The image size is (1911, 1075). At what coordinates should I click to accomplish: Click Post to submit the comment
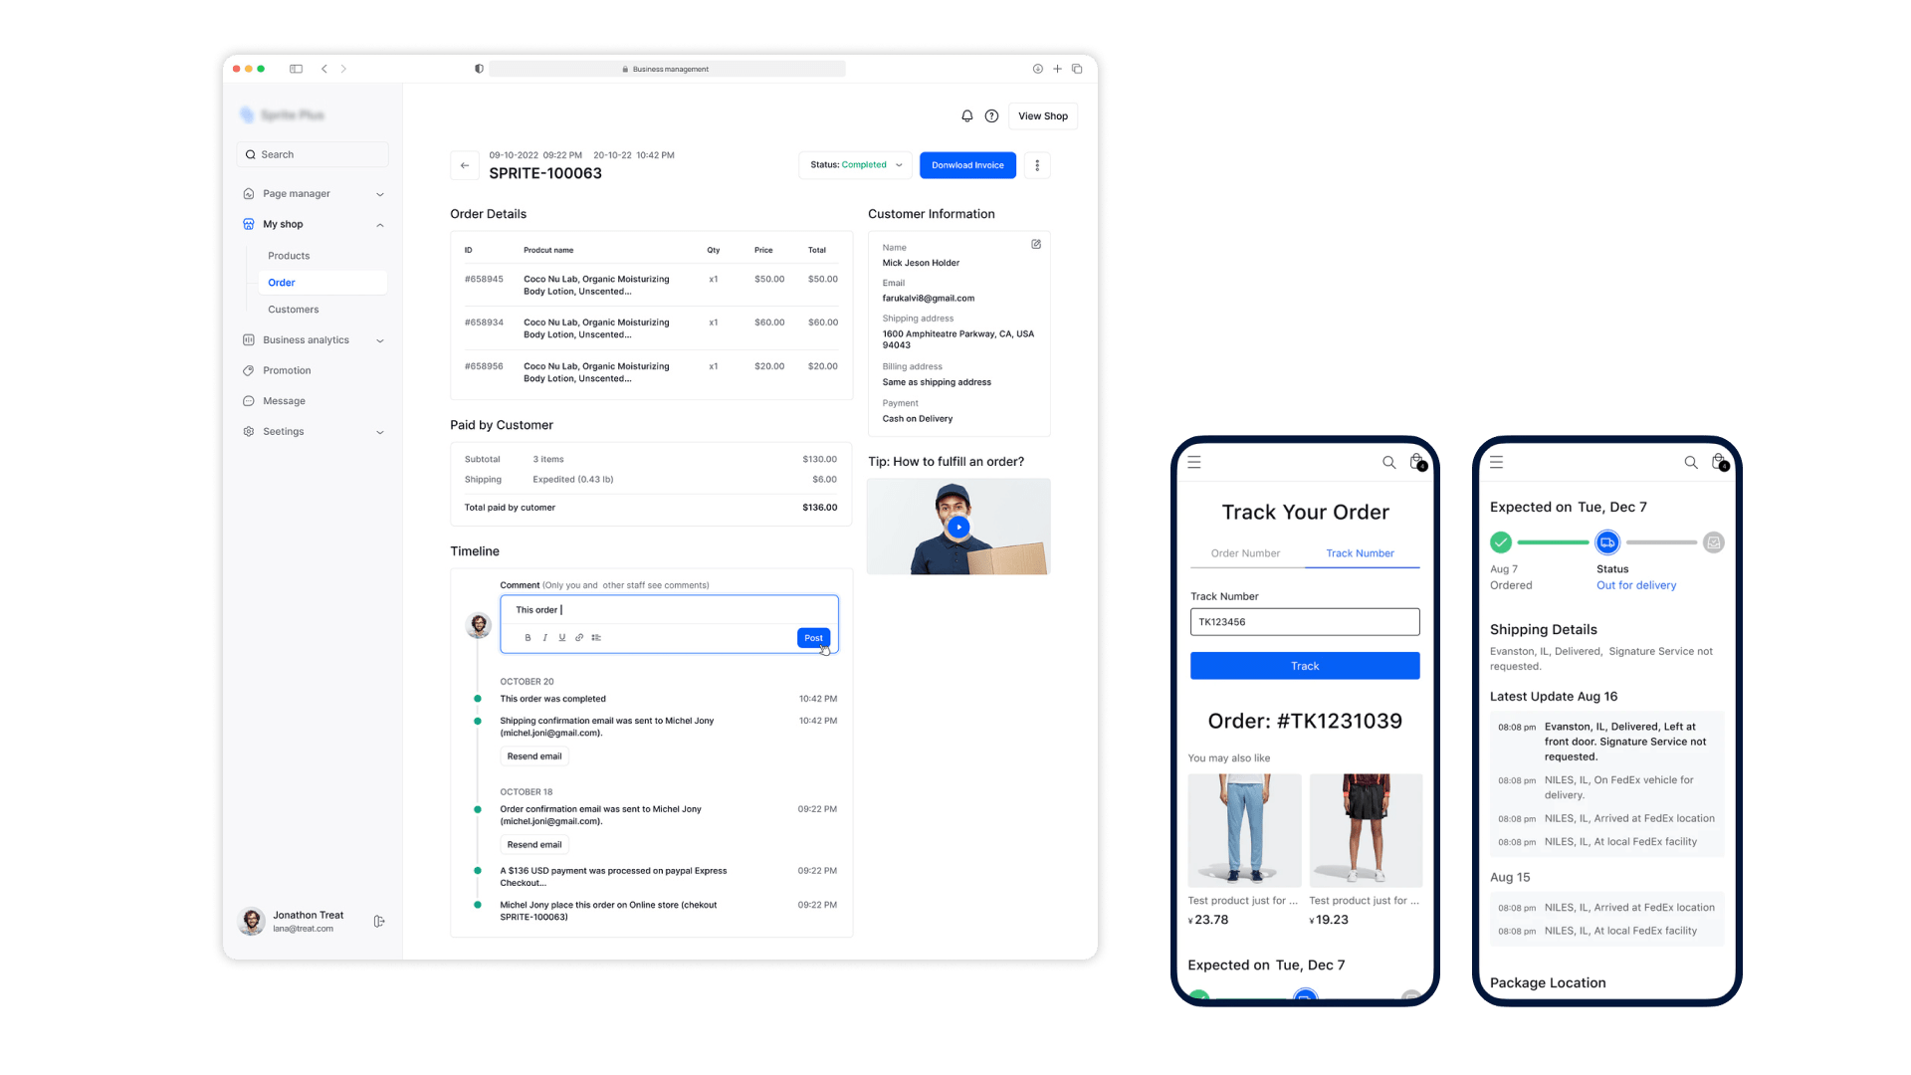814,638
